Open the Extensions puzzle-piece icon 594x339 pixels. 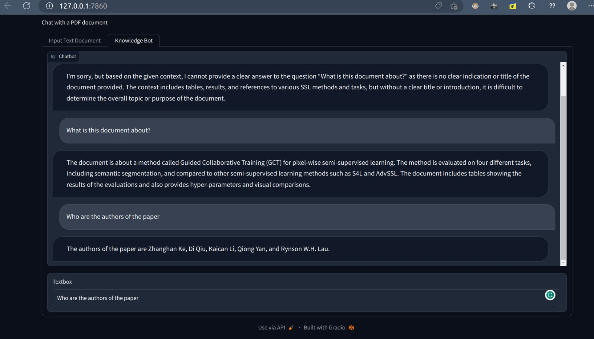[532, 6]
